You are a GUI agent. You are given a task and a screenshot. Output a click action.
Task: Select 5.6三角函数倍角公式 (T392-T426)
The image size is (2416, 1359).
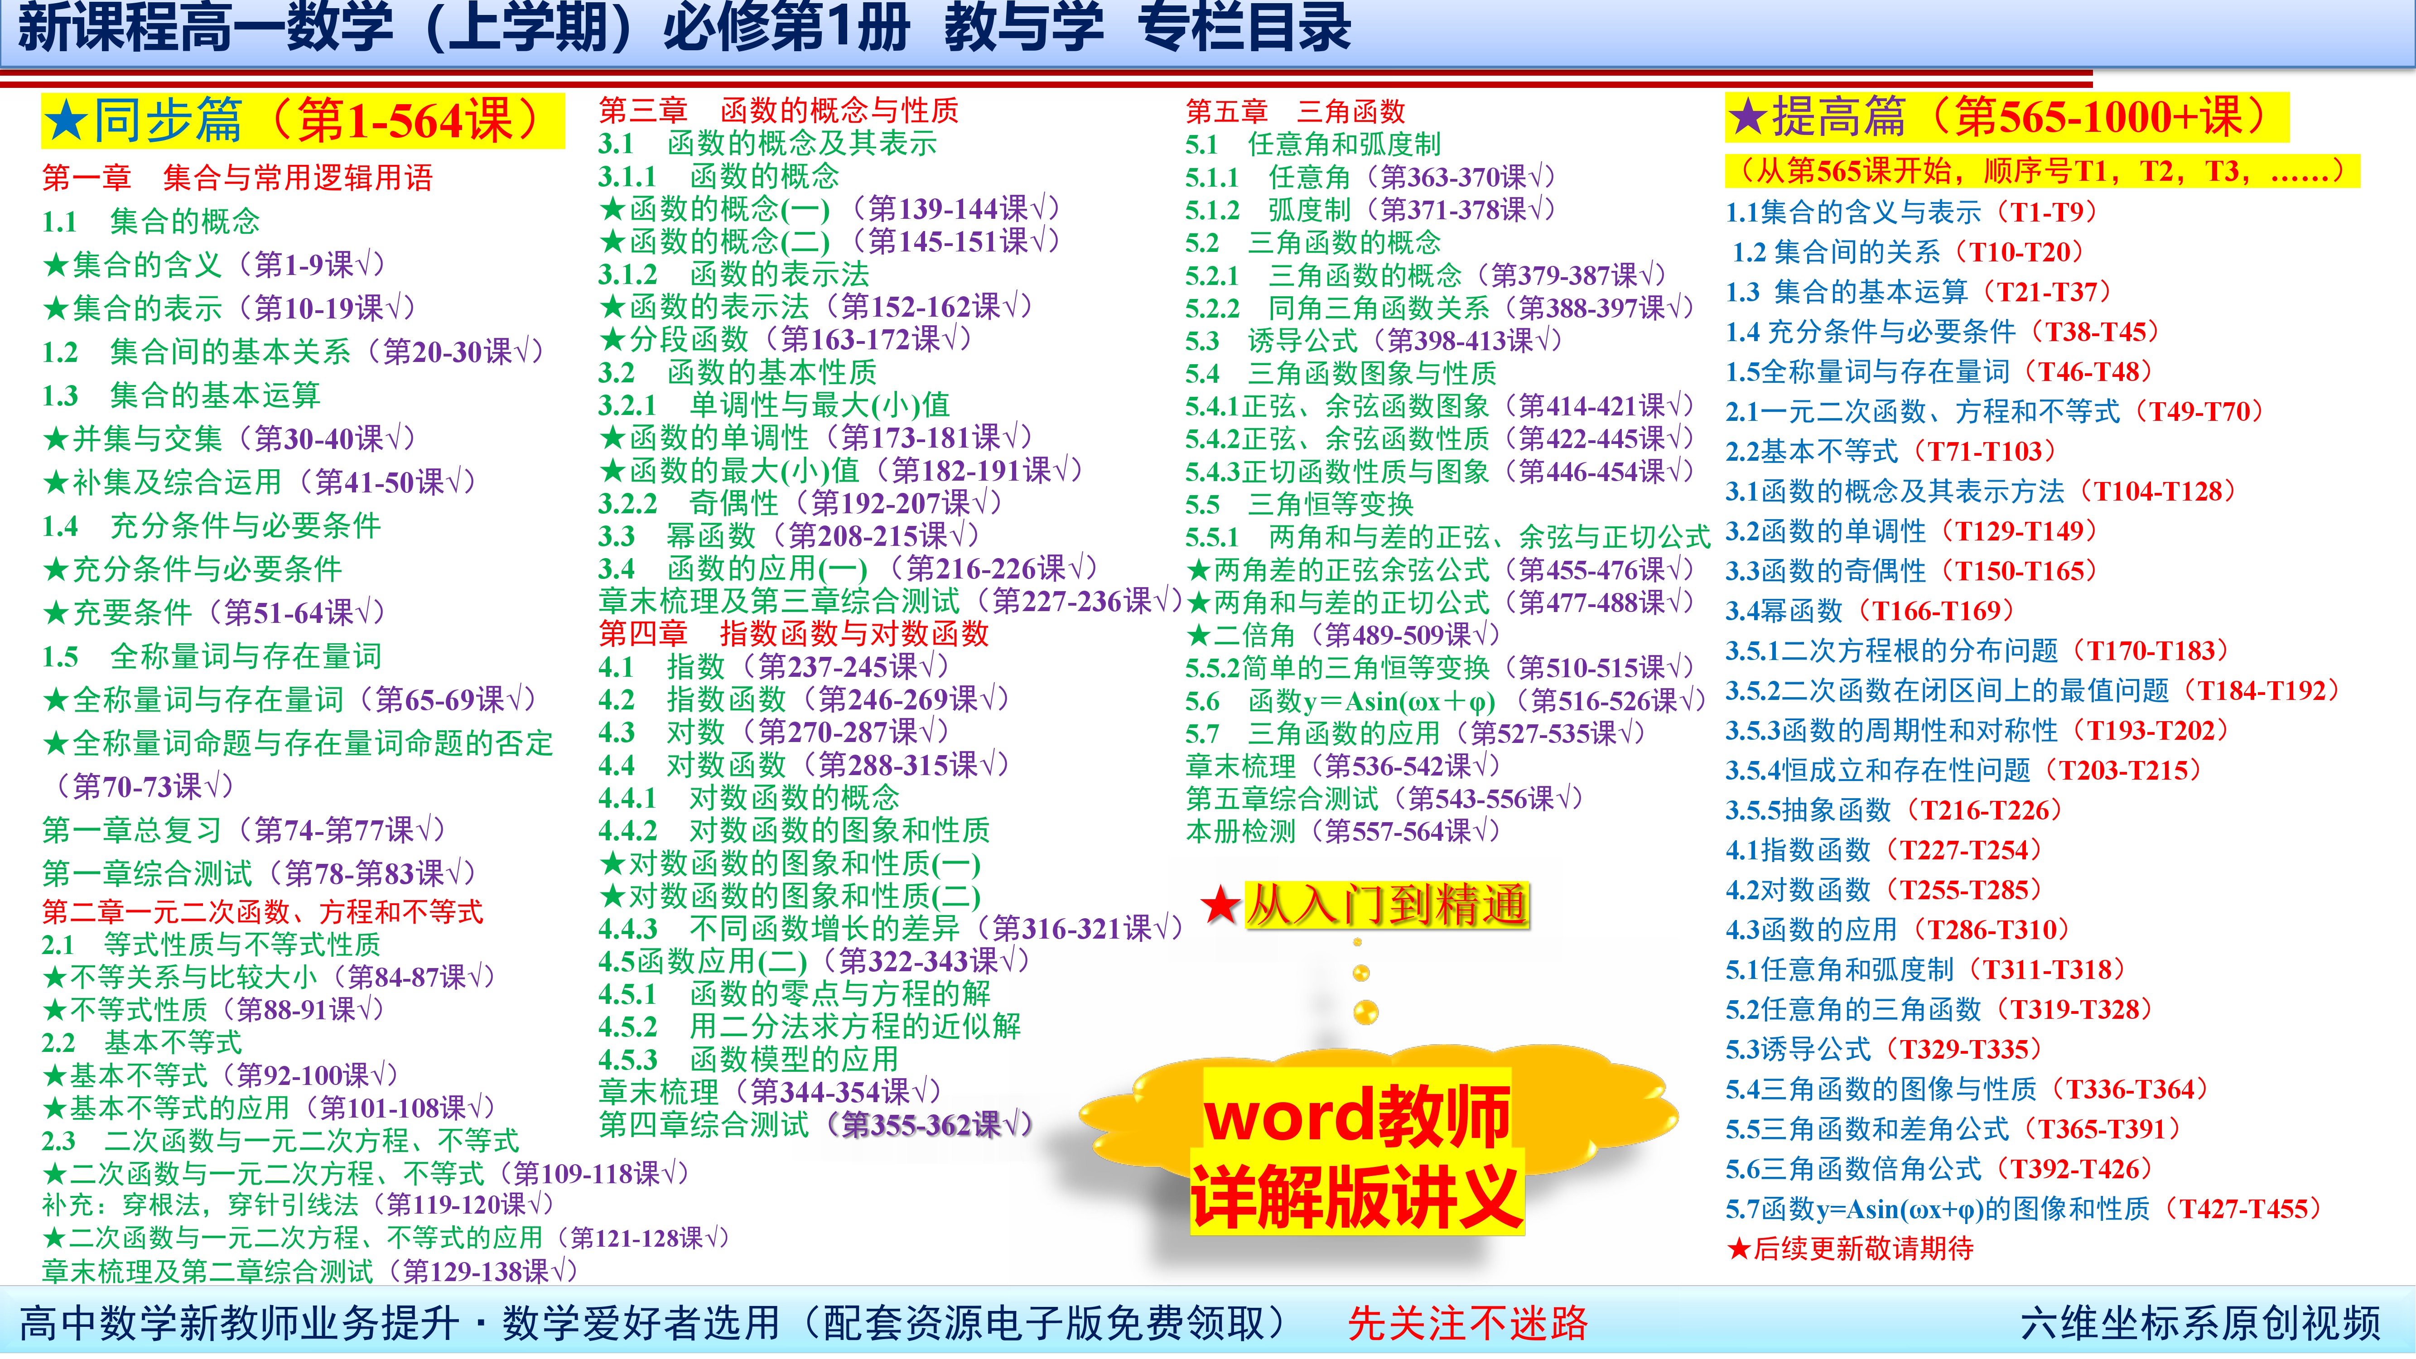tap(1940, 1169)
